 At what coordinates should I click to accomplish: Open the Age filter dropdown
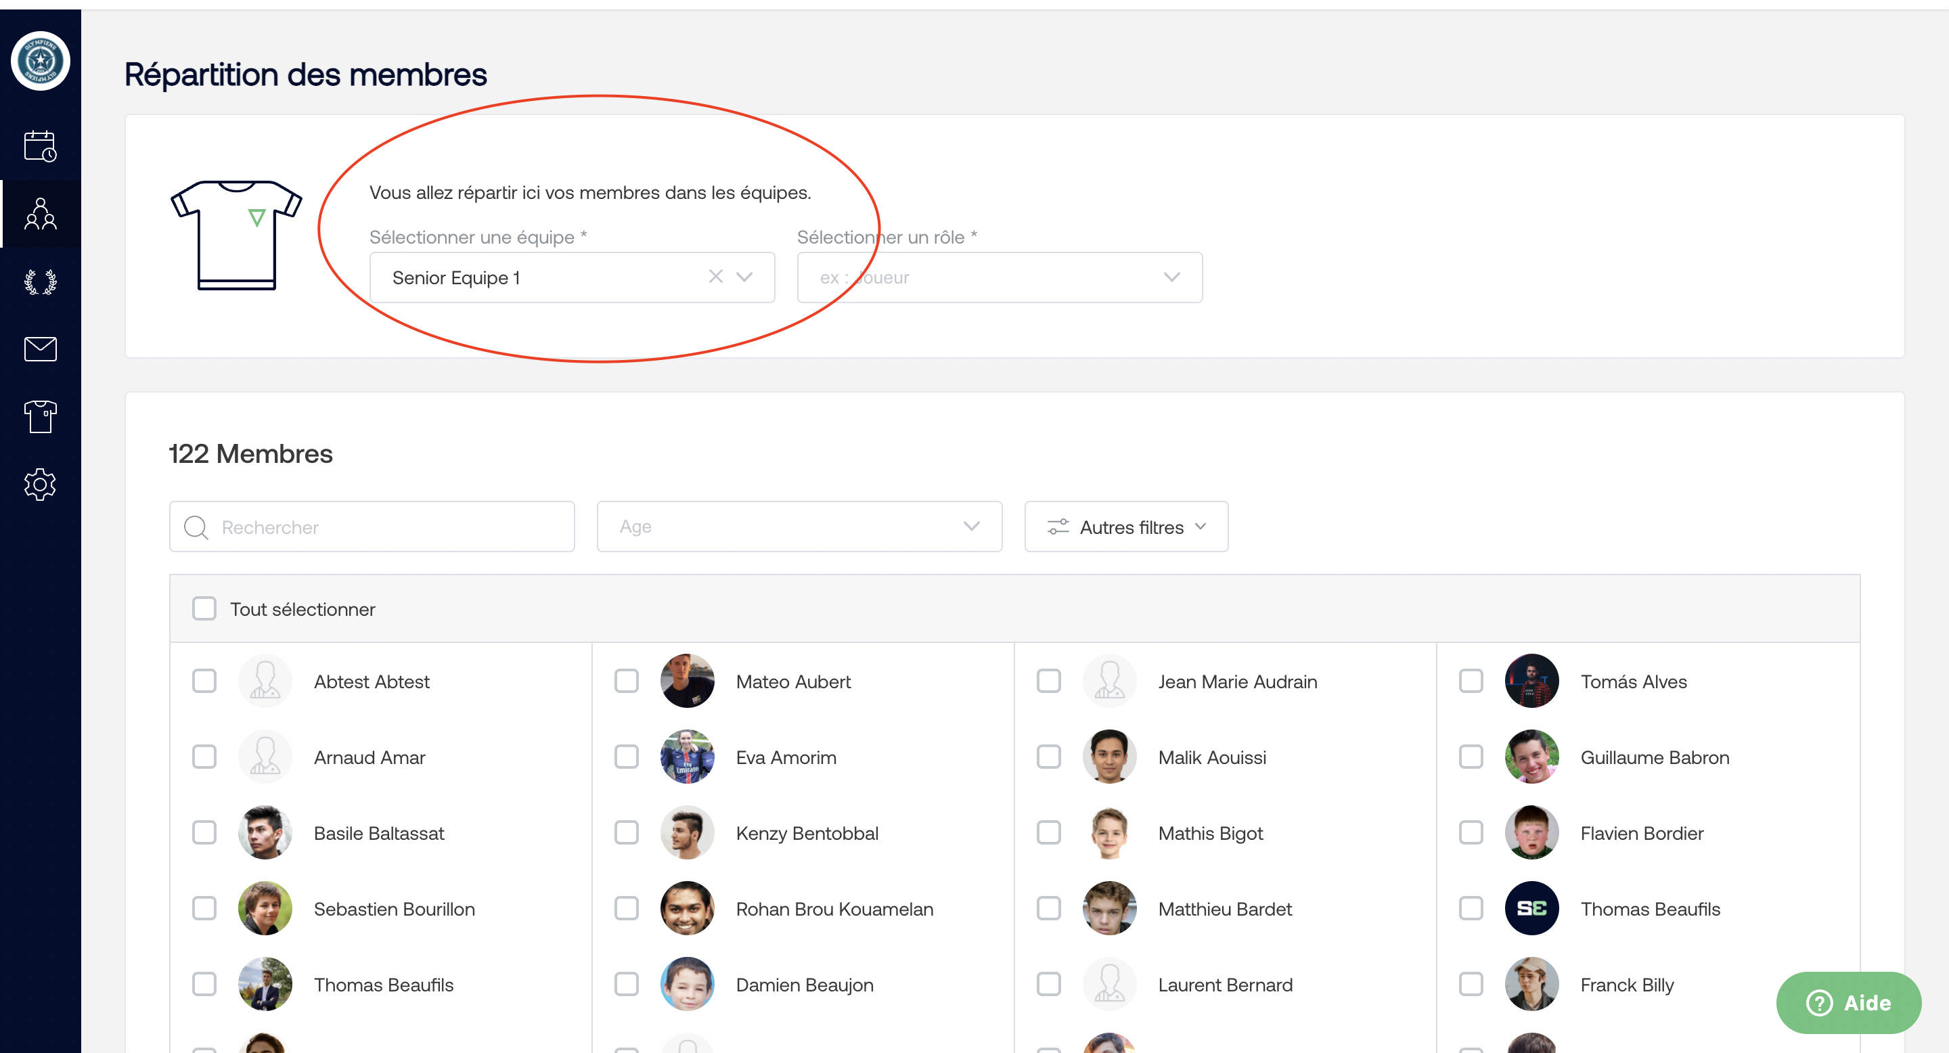tap(799, 526)
